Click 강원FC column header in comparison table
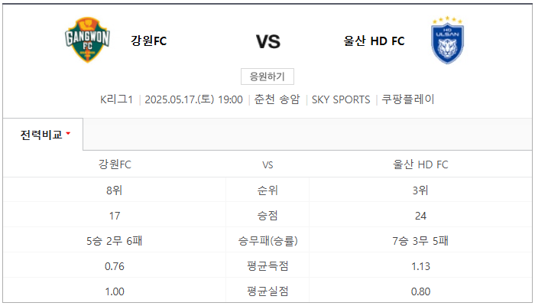 pyautogui.click(x=115, y=164)
